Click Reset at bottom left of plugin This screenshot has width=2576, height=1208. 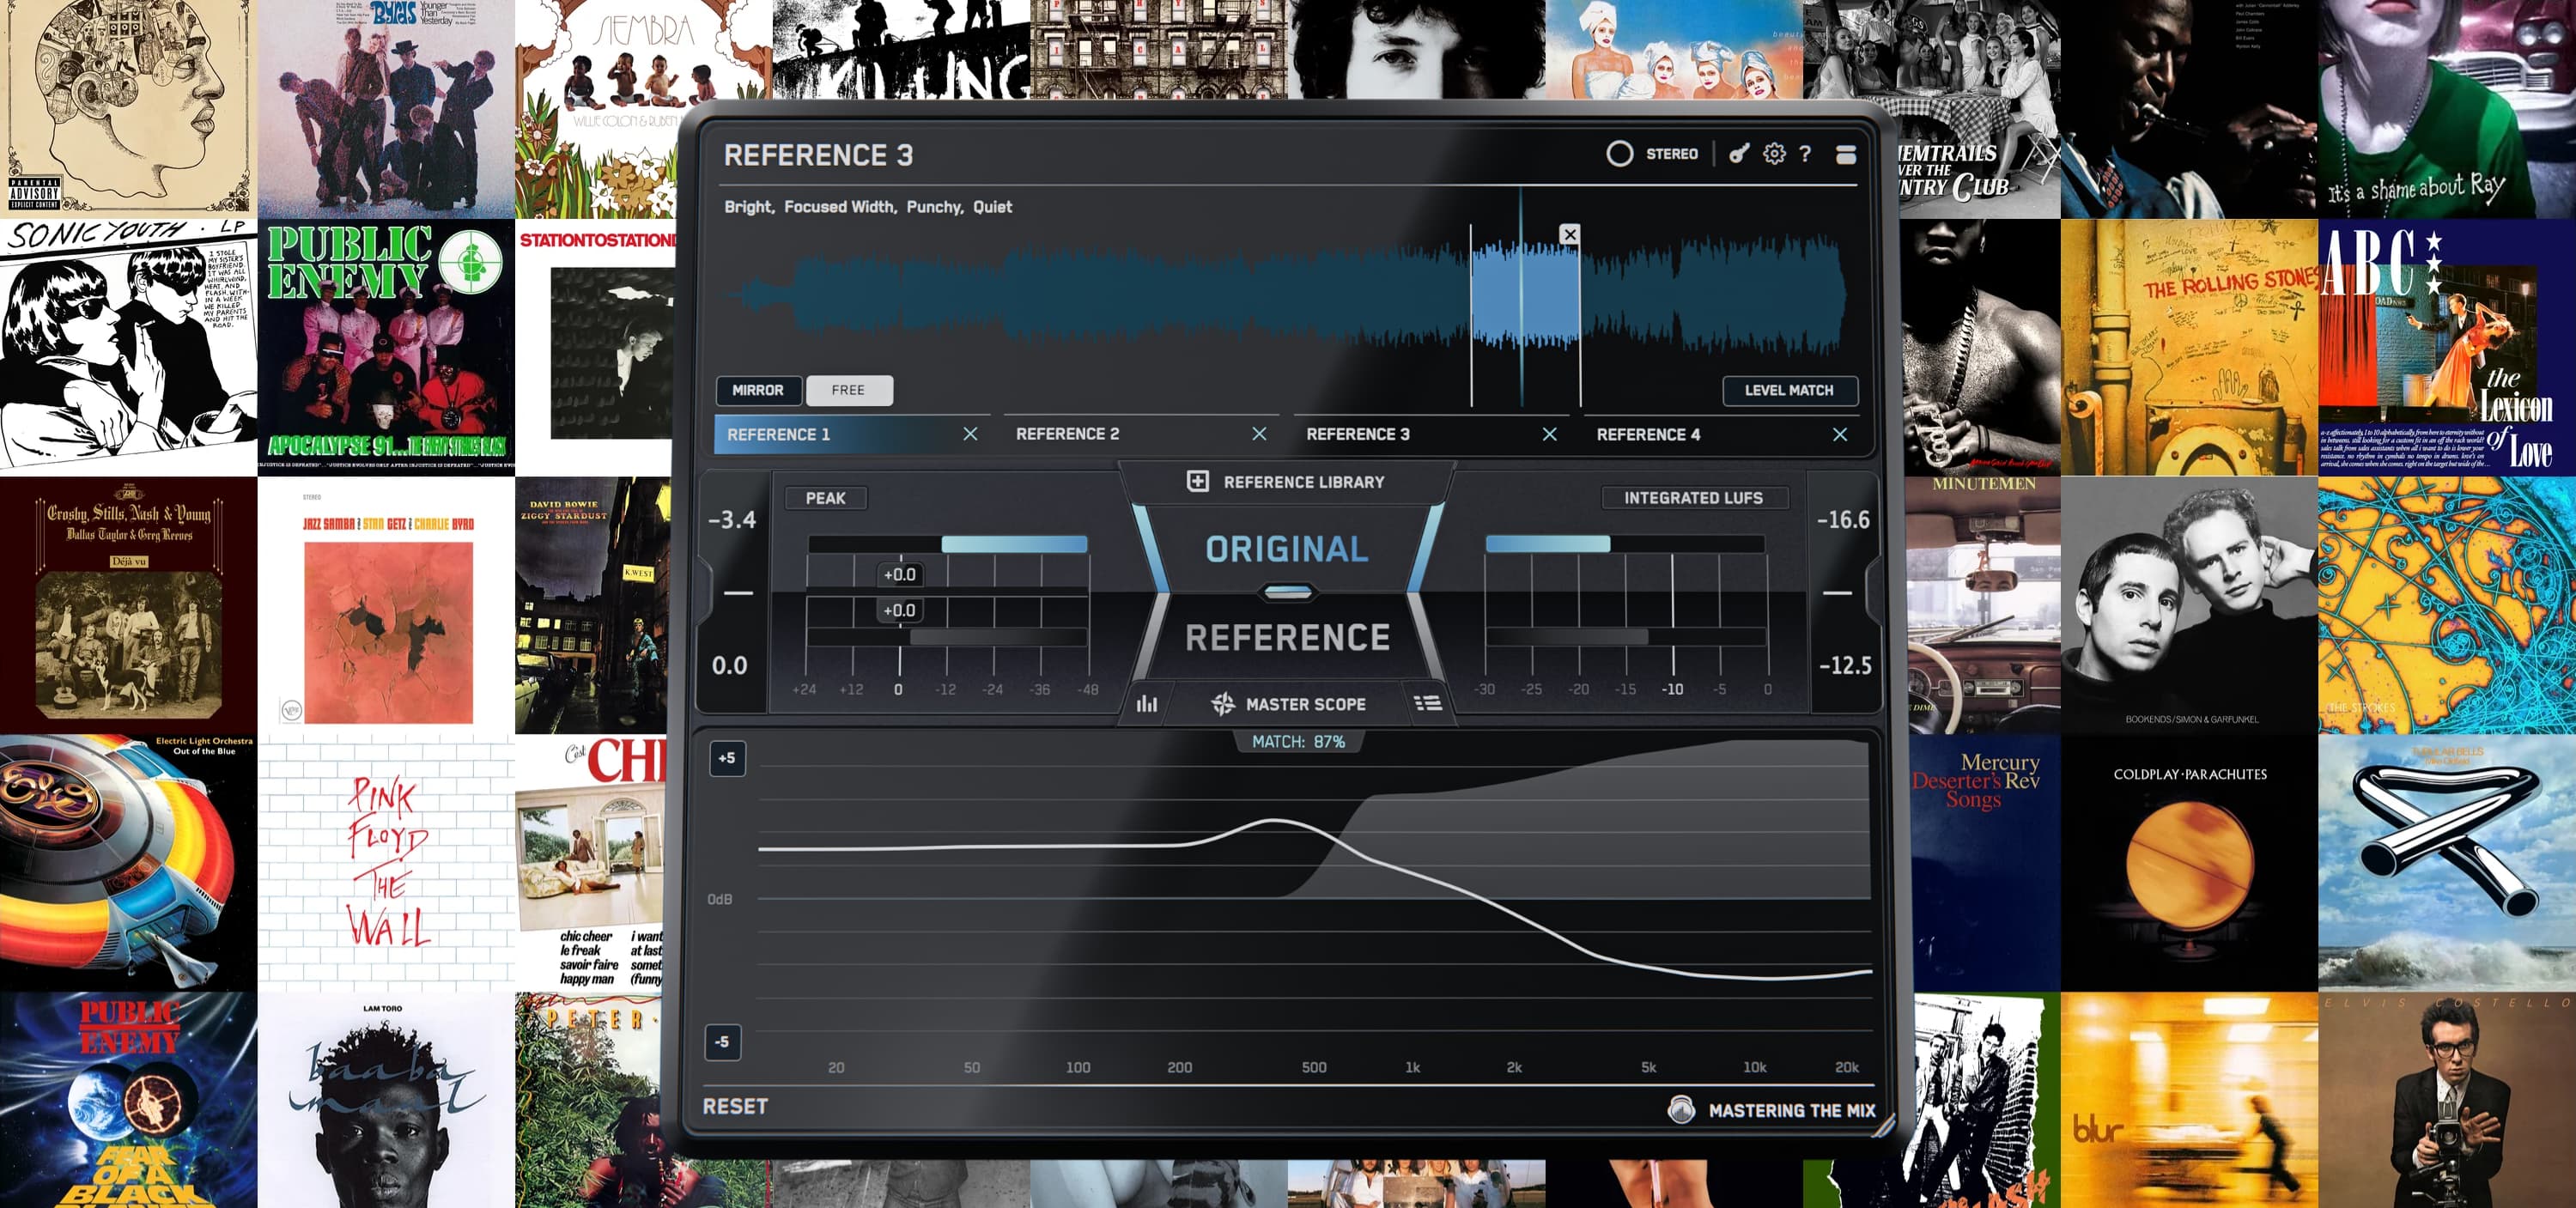[x=735, y=1106]
